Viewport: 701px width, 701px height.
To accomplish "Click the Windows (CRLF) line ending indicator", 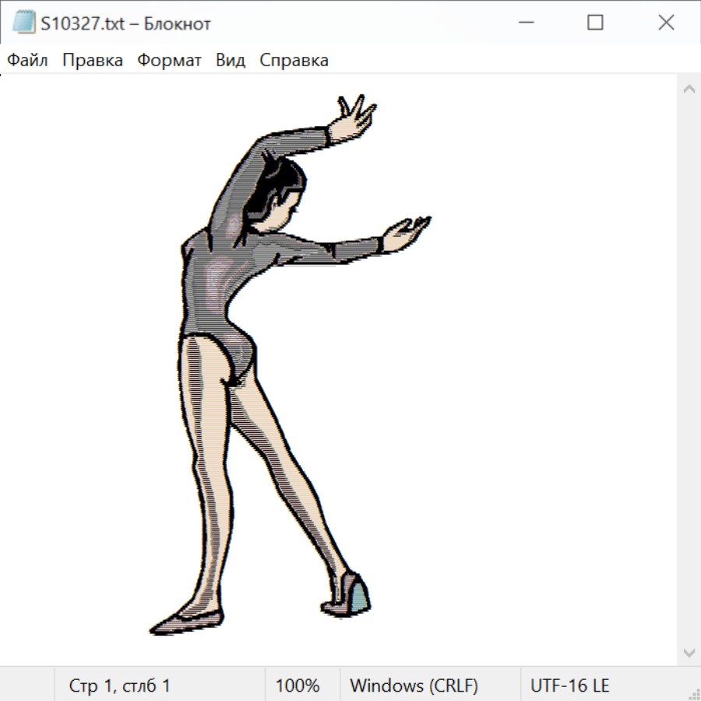I will tap(414, 685).
